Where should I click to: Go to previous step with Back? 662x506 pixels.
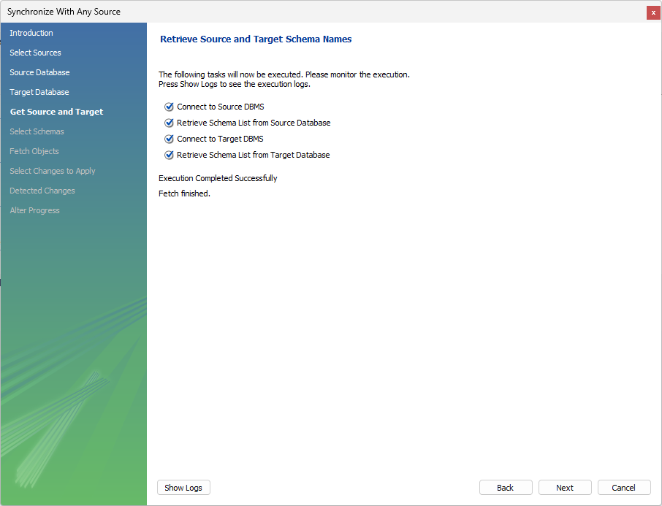point(506,488)
